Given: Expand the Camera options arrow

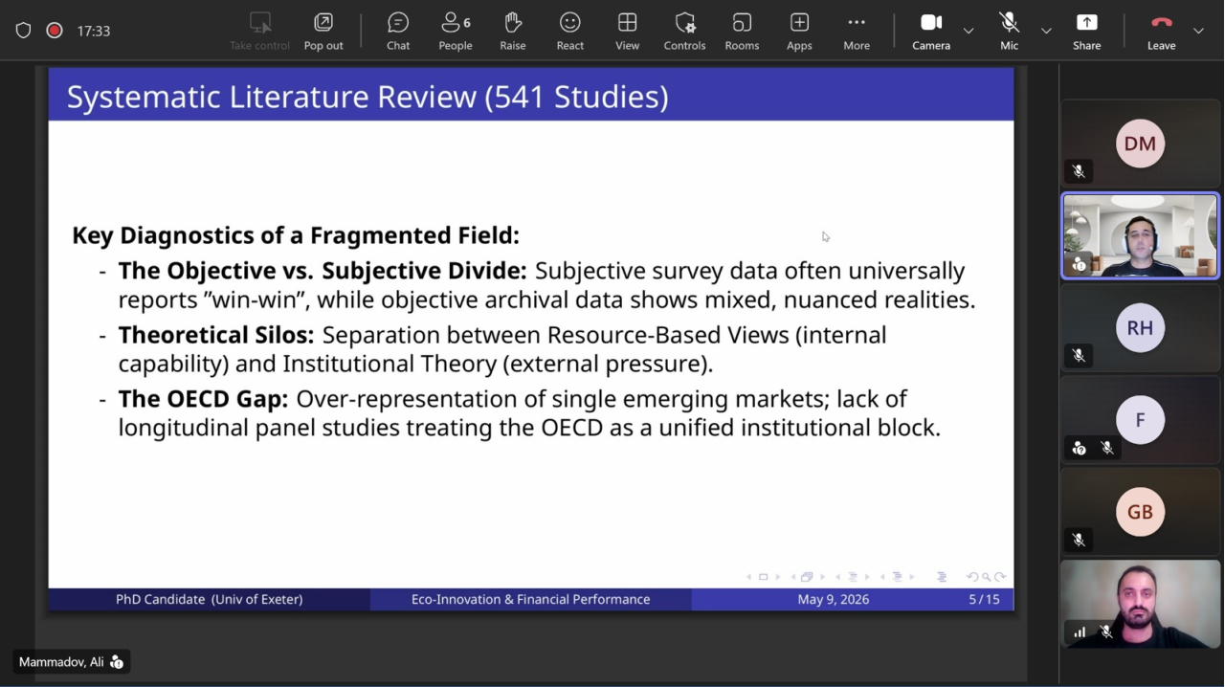Looking at the screenshot, I should click(969, 31).
